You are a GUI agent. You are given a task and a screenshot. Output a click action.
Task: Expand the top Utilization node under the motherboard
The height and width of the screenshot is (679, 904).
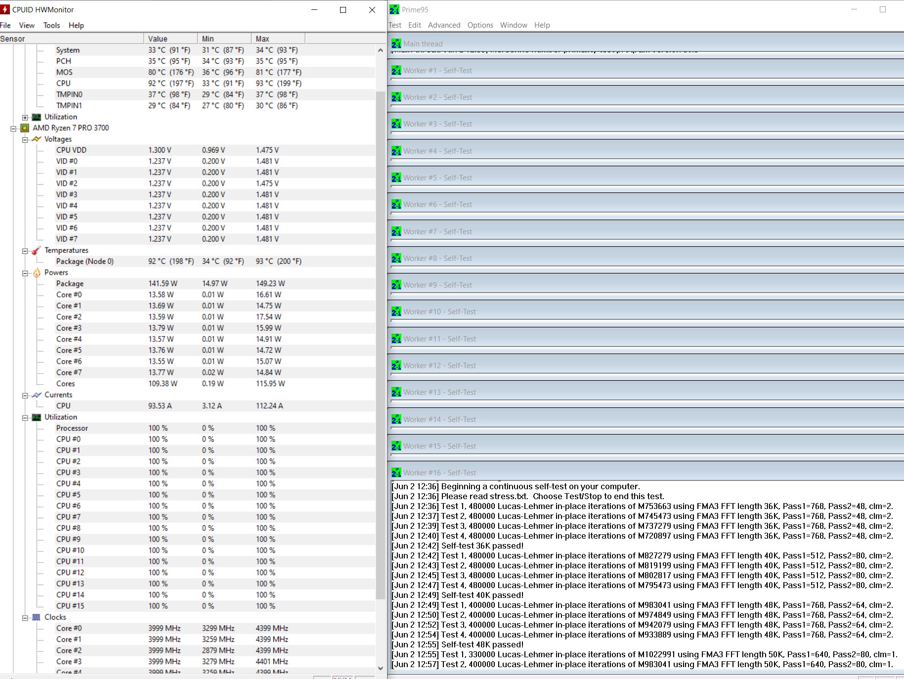pos(25,117)
